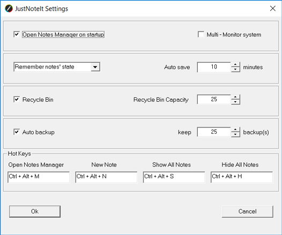Turn off Auto backup checkbox
Viewport: 282px width, 235px height.
[x=17, y=132]
